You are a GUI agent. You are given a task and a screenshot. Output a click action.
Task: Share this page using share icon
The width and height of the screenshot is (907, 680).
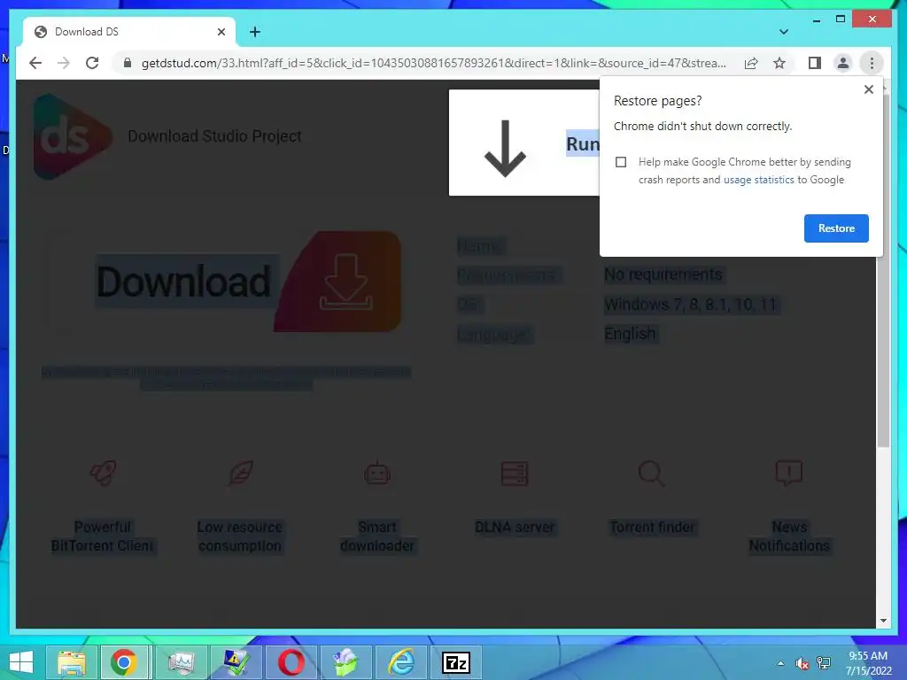[x=751, y=63]
